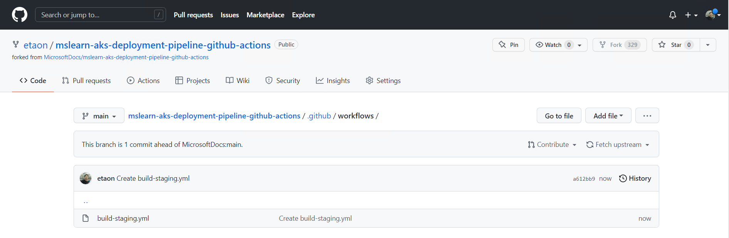Open Marketplace in top navigation
Image resolution: width=729 pixels, height=238 pixels.
coord(265,15)
